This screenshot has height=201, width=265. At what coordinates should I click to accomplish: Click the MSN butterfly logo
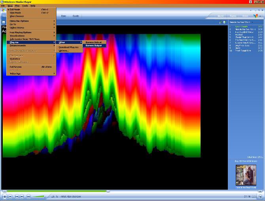(x=256, y=16)
